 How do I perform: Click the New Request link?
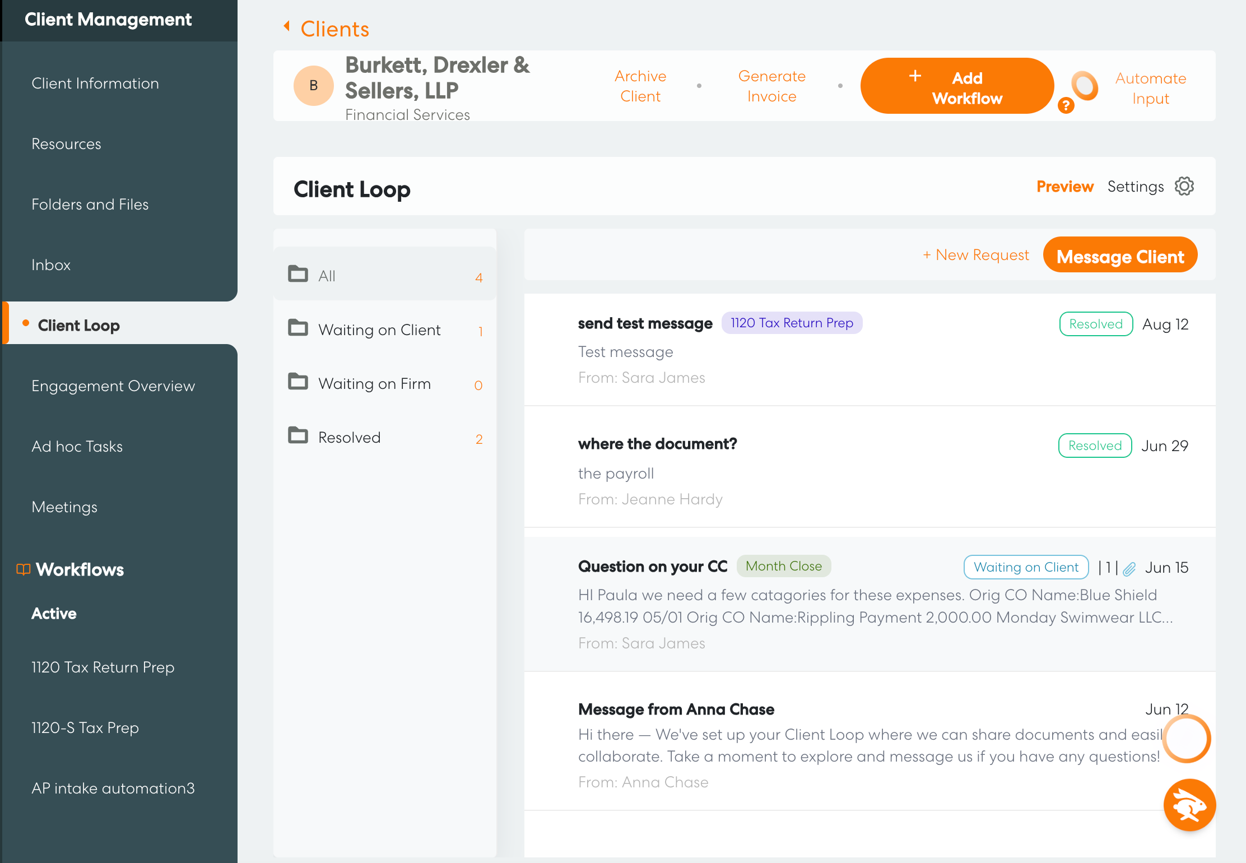[x=975, y=255]
